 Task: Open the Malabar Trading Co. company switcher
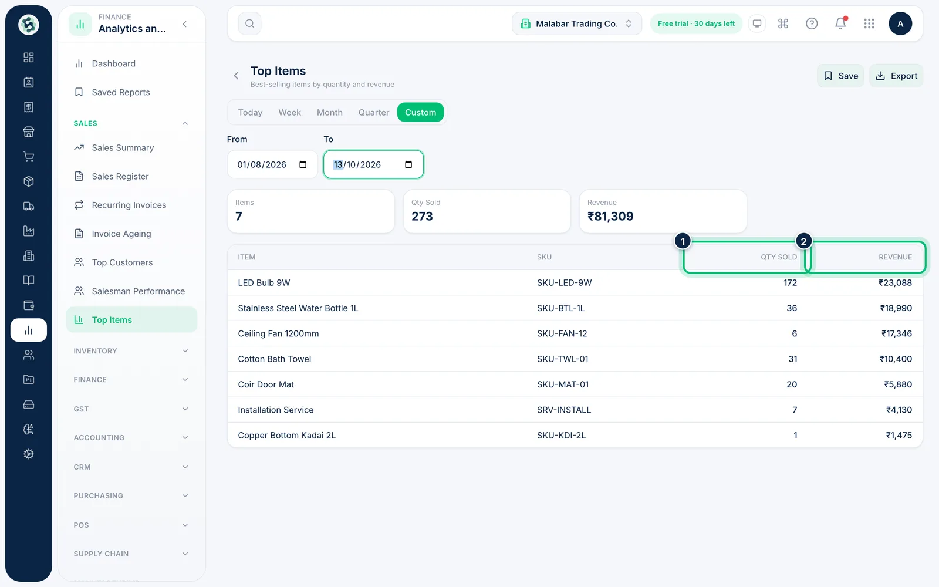pos(577,23)
